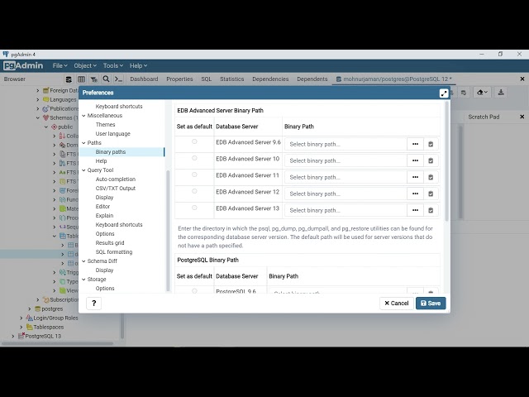
Task: Open the help question mark button
Action: coord(93,304)
